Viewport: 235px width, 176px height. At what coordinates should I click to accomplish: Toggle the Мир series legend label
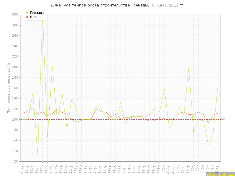pos(33,17)
